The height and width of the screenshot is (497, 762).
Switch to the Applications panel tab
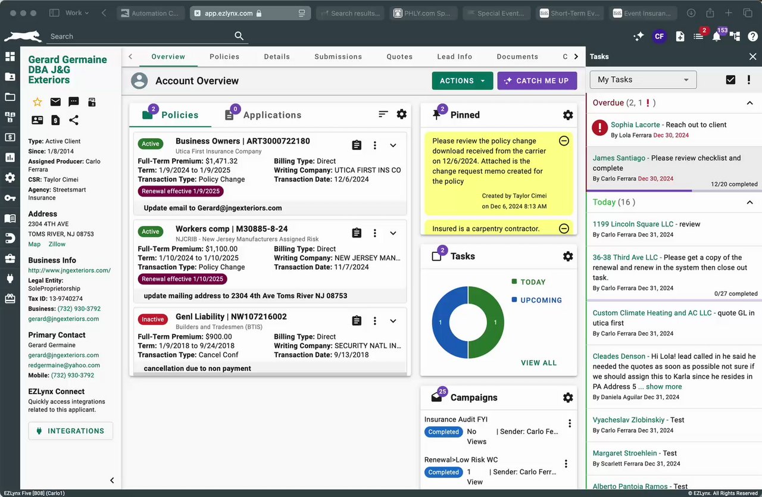click(263, 115)
